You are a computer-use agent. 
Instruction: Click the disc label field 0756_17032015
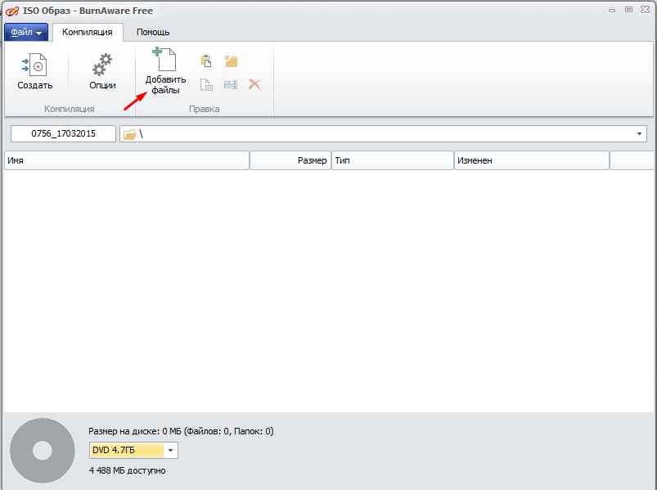(63, 134)
